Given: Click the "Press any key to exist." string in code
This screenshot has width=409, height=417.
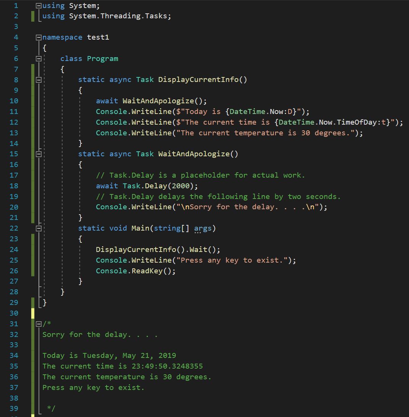Looking at the screenshot, I should 232,260.
